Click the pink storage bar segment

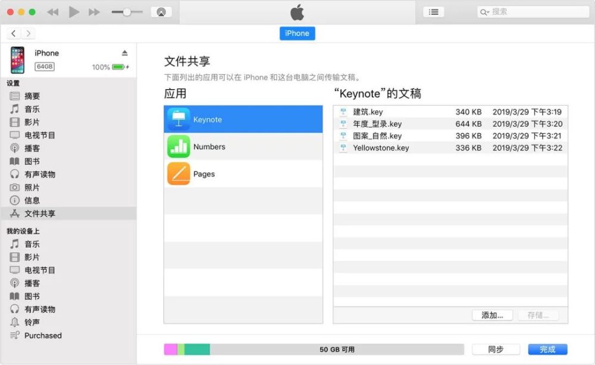pyautogui.click(x=171, y=350)
